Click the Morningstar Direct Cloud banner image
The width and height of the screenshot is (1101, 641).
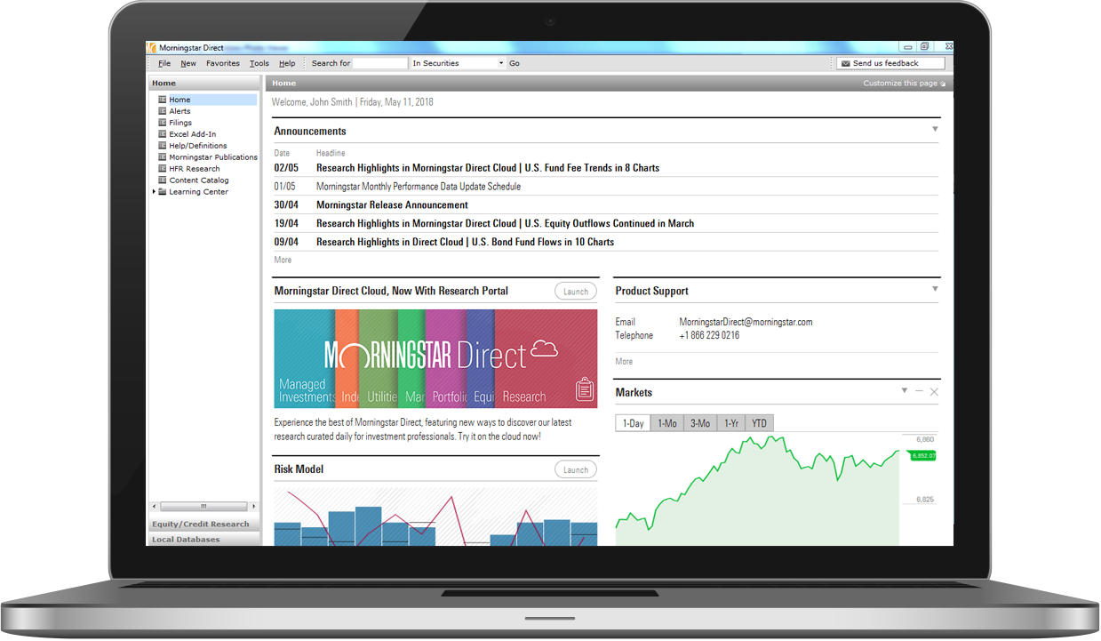coord(435,359)
